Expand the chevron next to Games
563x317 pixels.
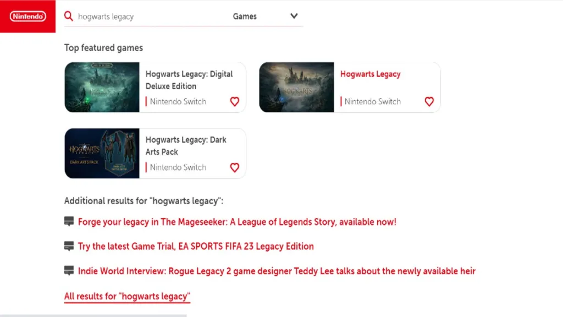tap(294, 16)
